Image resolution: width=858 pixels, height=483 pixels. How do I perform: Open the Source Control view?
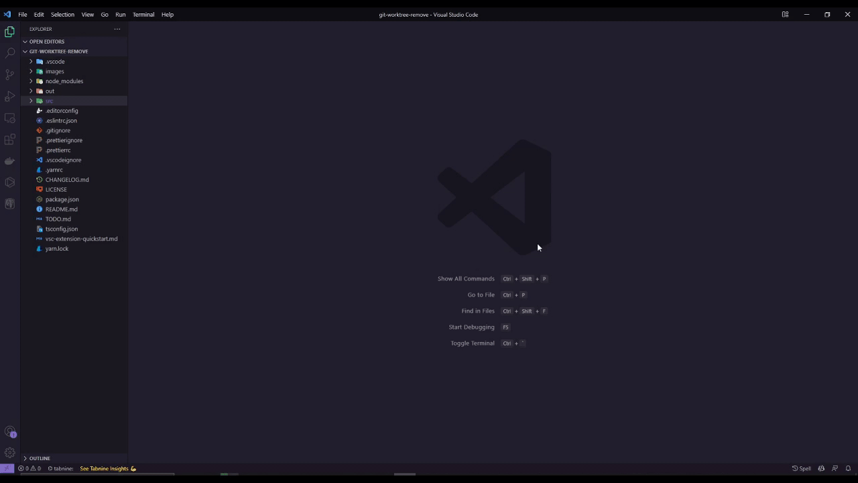point(9,74)
